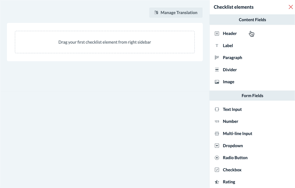Screen dimensions: 295x188
Task: Choose the Divider lines icon
Action: (217, 70)
